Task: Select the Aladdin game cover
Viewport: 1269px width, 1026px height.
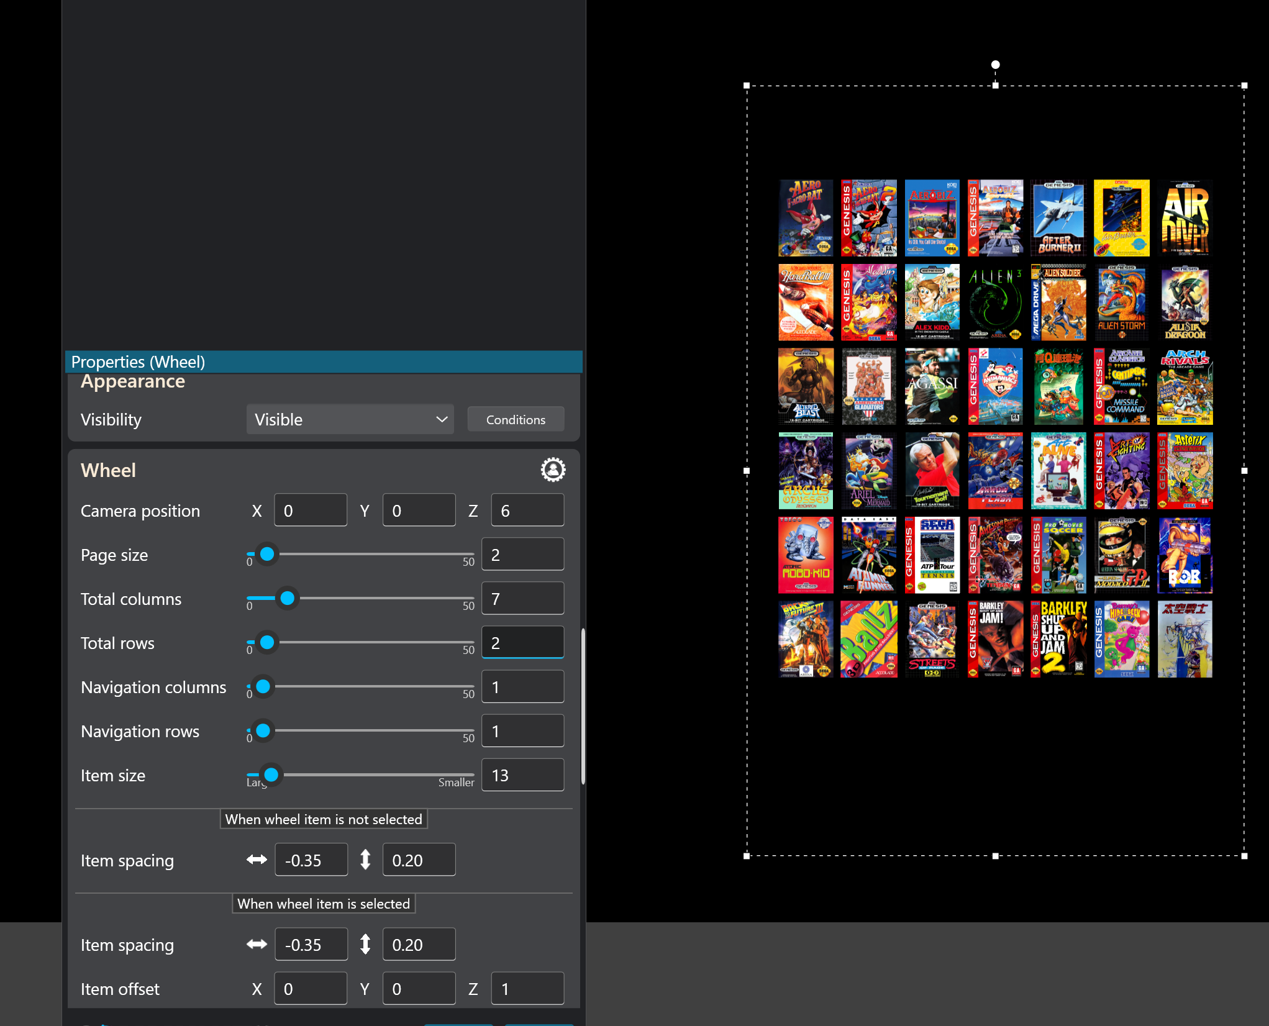Action: click(x=869, y=302)
